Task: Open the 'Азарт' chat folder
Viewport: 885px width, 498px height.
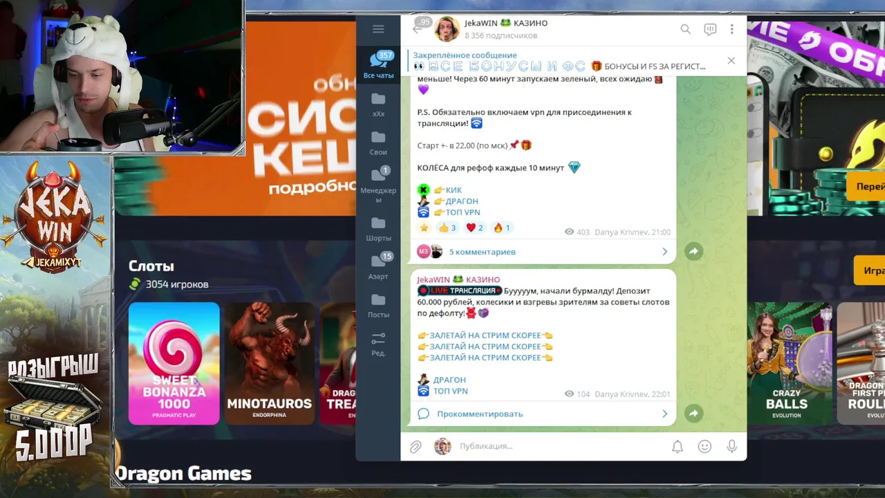Action: click(378, 266)
